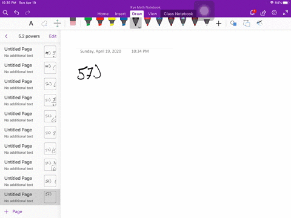Open the Shapes tool
The height and width of the screenshot is (218, 291).
(233, 24)
